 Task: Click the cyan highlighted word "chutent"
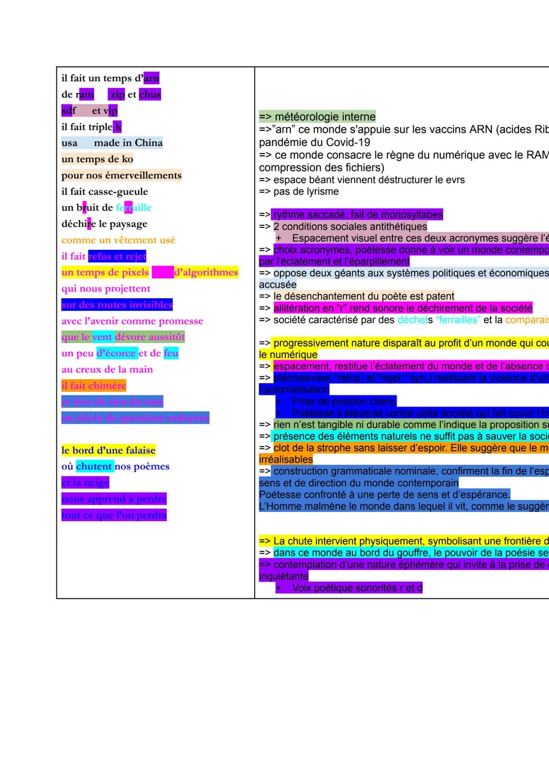[94, 467]
